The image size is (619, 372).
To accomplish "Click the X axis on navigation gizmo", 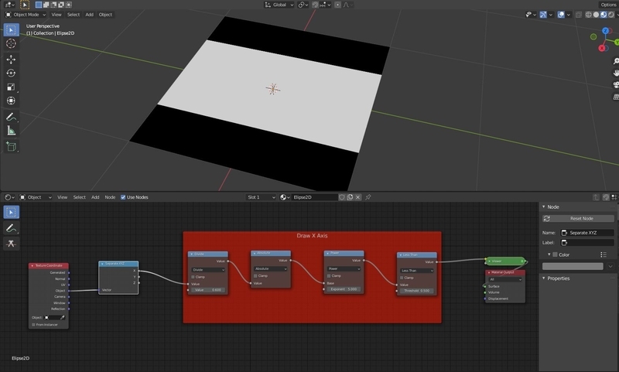I will click(602, 48).
